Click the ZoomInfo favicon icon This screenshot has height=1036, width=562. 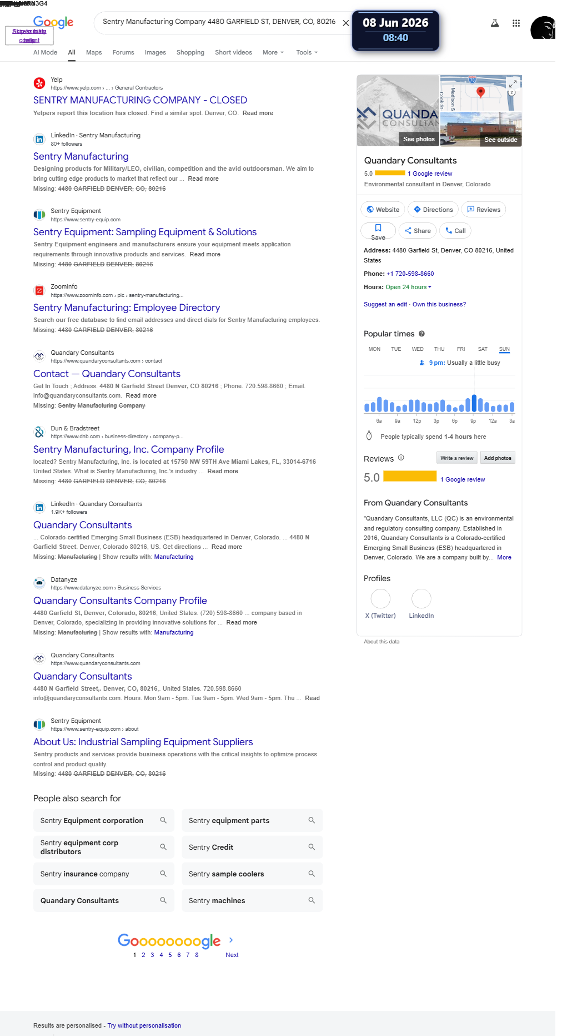click(39, 290)
